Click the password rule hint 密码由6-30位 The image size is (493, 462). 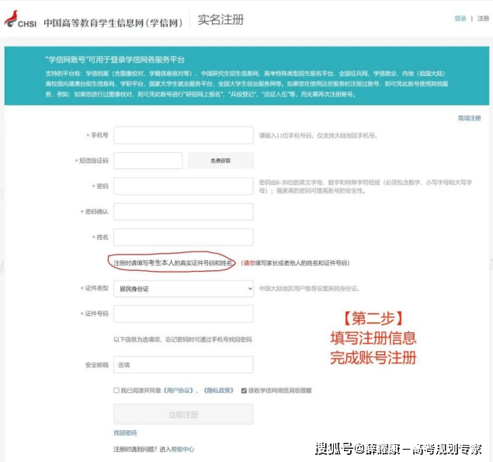pyautogui.click(x=366, y=186)
